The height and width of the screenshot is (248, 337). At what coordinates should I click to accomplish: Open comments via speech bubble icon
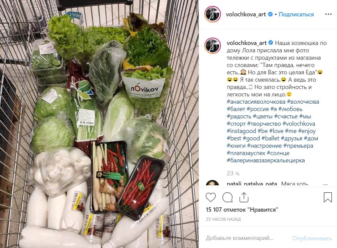click(x=227, y=197)
